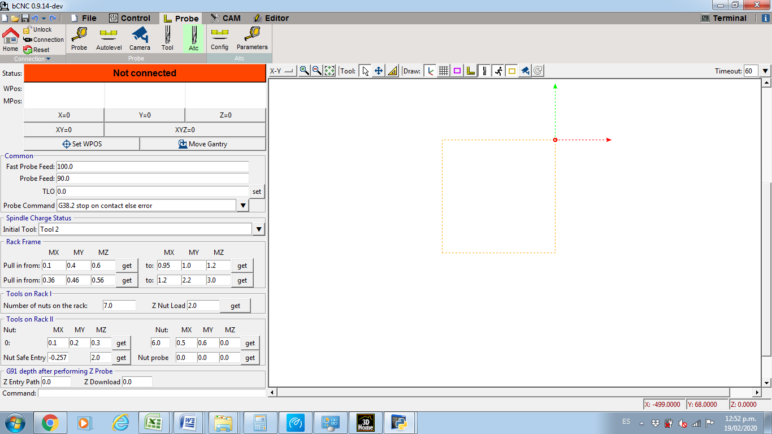
Task: Click the Fast Probe Feed input field
Action: (152, 167)
